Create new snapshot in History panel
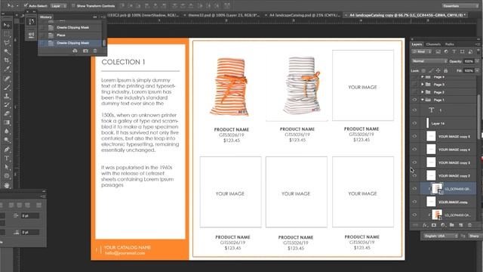 [x=85, y=51]
